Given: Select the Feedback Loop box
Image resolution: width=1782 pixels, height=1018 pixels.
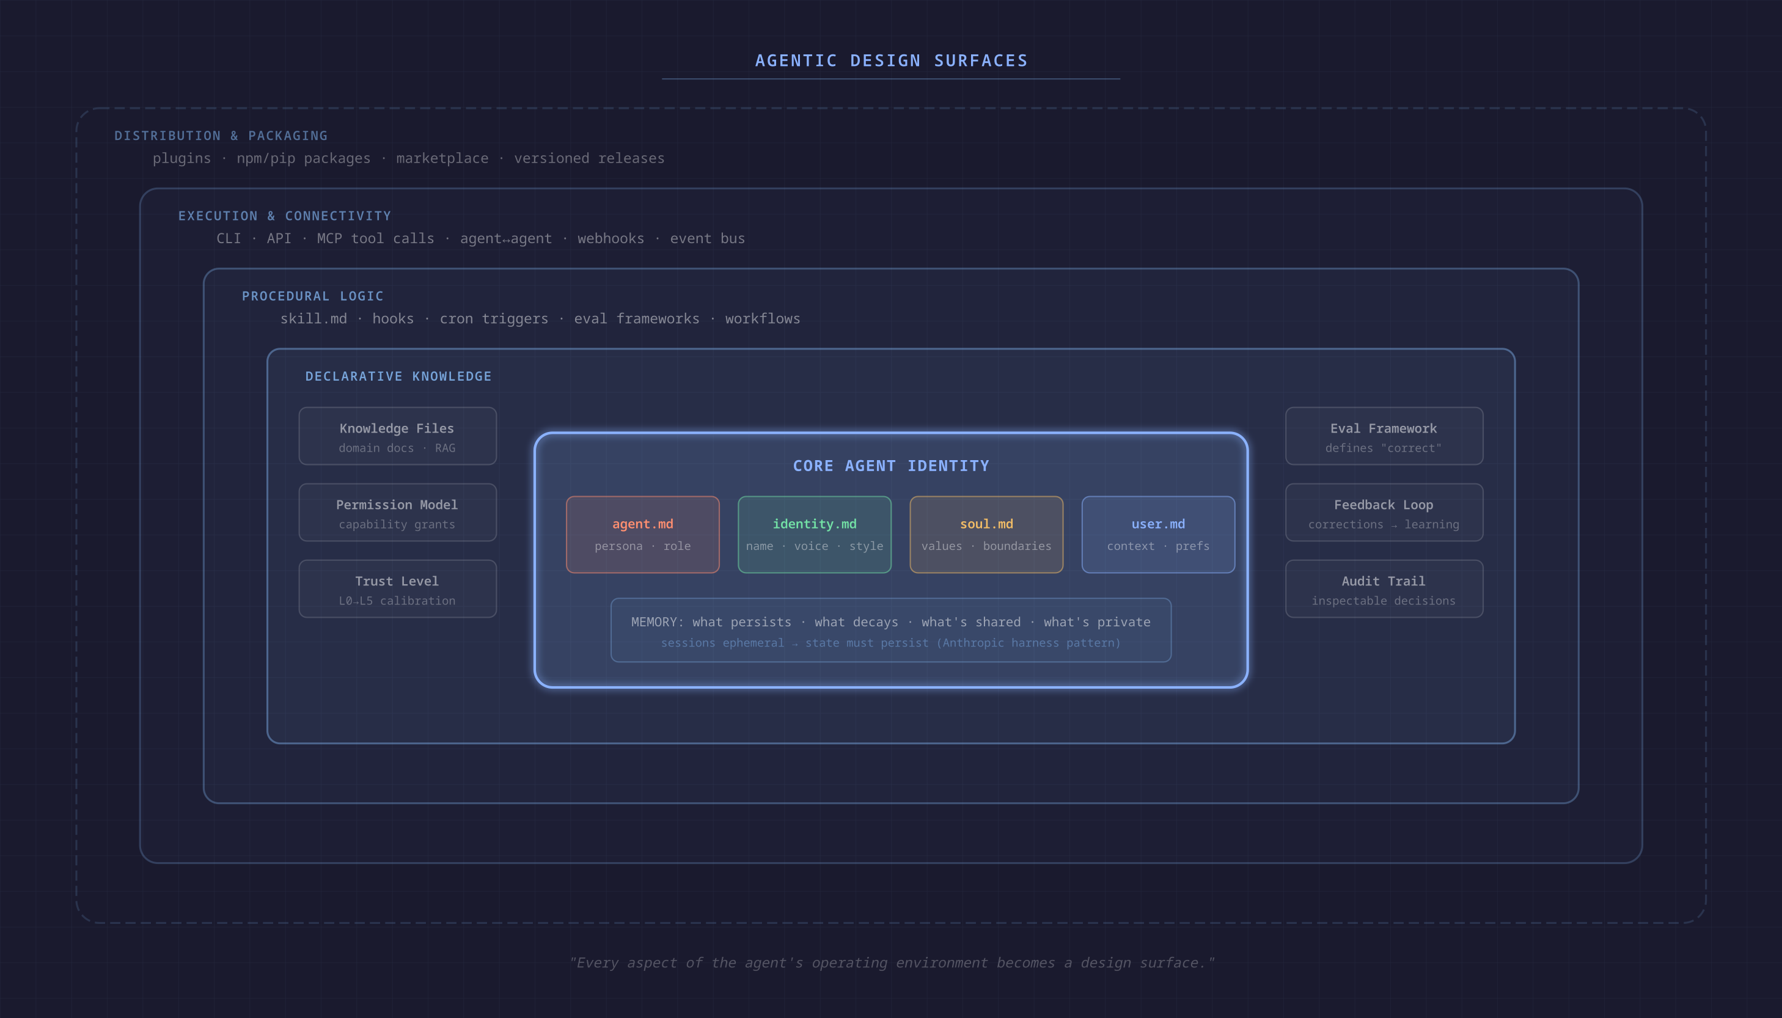Looking at the screenshot, I should tap(1384, 513).
